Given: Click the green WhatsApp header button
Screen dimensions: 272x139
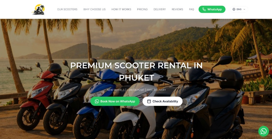Looking at the screenshot, I should coord(212,9).
